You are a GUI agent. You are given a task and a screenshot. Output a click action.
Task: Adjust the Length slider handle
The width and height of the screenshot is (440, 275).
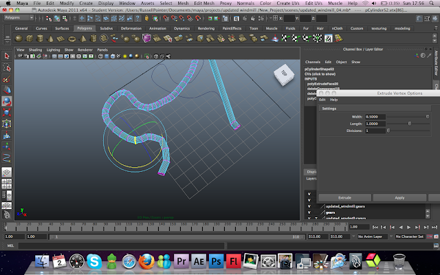(x=410, y=124)
